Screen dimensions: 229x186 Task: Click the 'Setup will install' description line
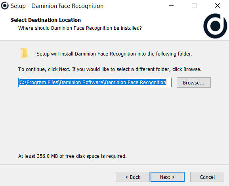[114, 54]
